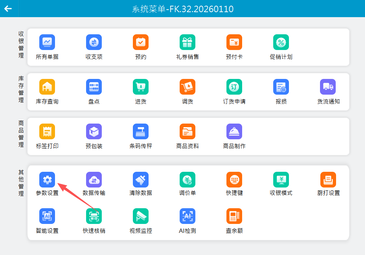Open 商品制作 product making icon
Image resolution: width=365 pixels, height=255 pixels.
[234, 131]
